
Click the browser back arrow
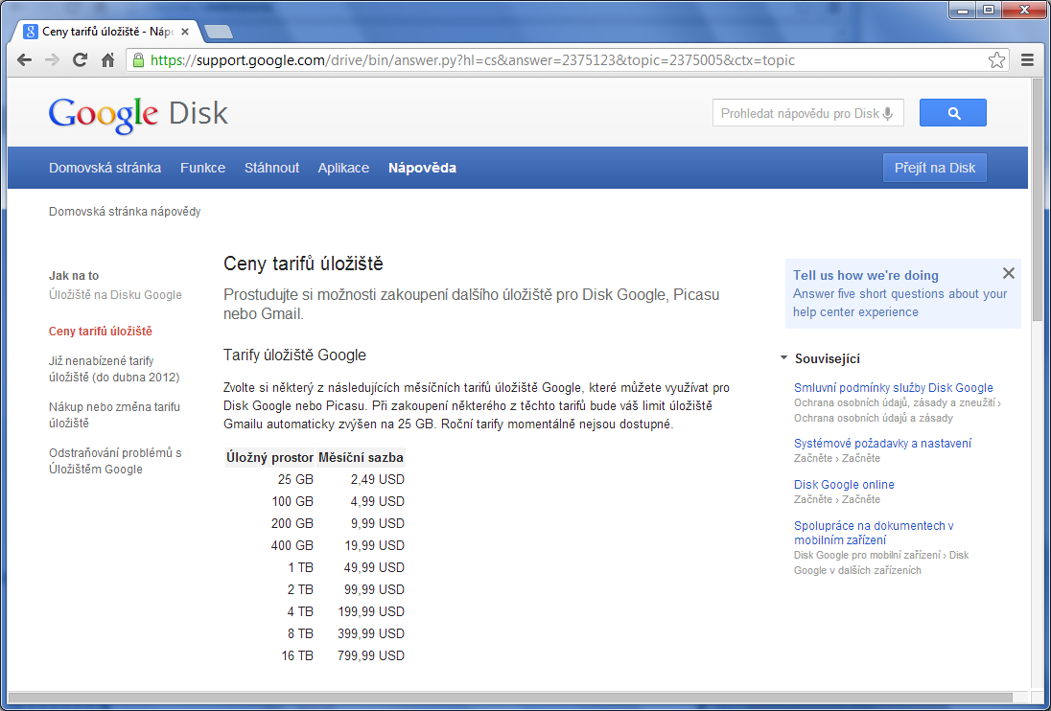click(24, 60)
